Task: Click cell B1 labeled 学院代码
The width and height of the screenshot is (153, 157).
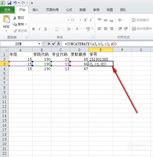Action: 42,54
